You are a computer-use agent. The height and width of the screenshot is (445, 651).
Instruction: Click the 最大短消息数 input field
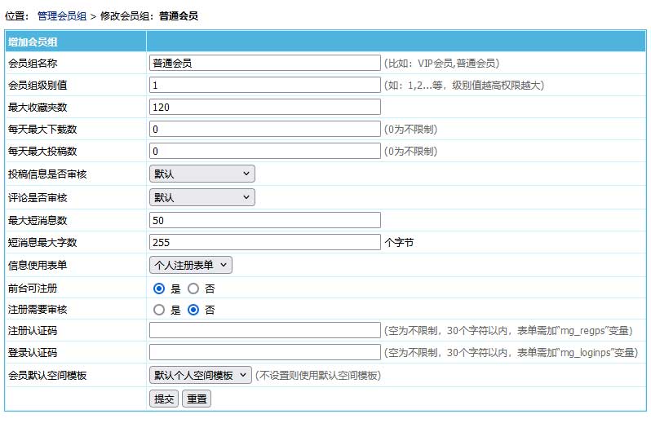[265, 220]
